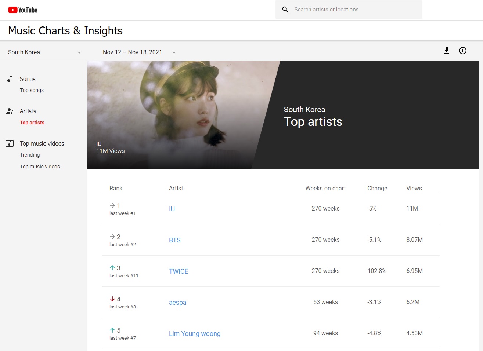483x351 pixels.
Task: Click the Weeks on chart column header
Action: [x=325, y=188]
